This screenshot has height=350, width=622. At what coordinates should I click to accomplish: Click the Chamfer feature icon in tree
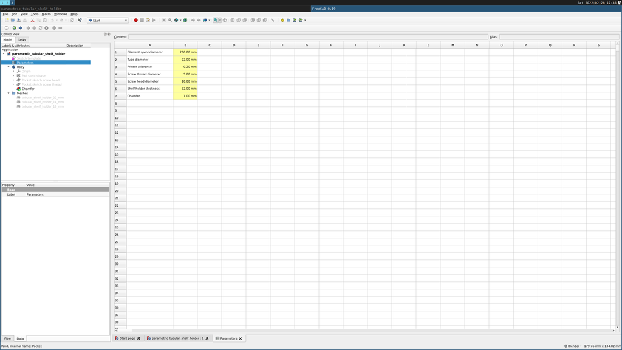tap(18, 89)
